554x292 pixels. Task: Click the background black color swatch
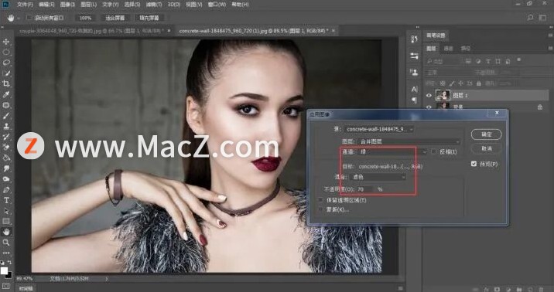(9, 275)
